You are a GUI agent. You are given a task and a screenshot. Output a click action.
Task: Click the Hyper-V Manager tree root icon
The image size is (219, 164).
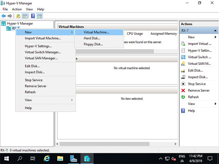(x=4, y=24)
